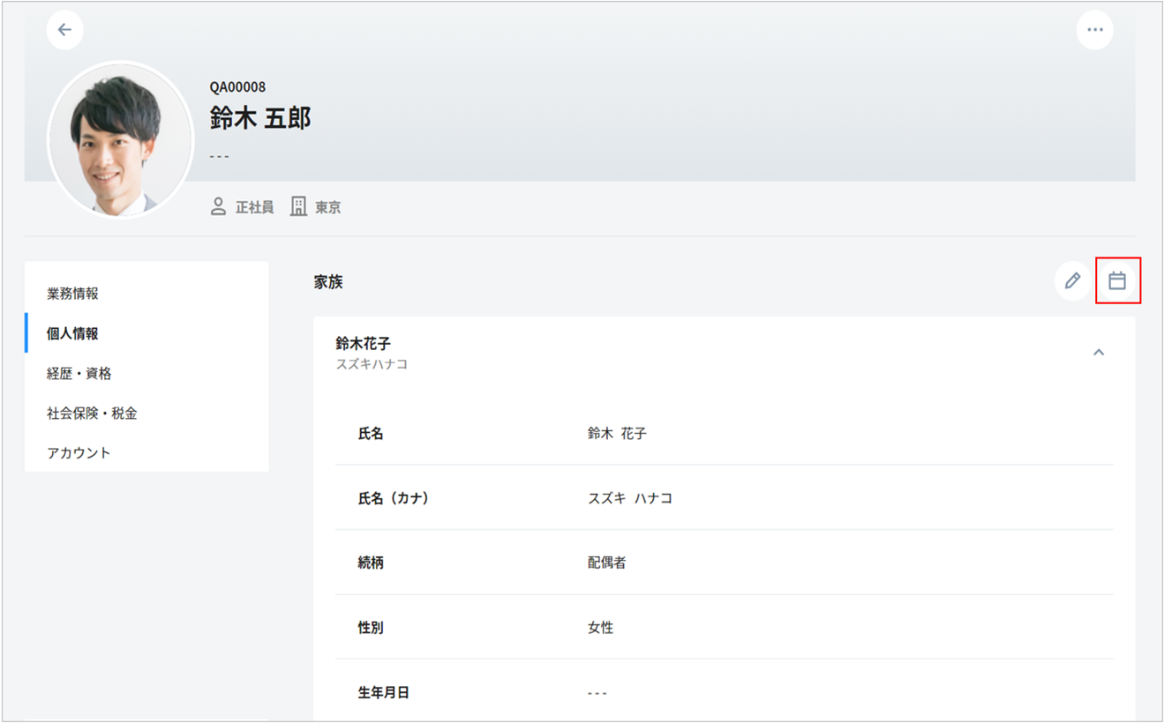Click the pencil edit icon for 家族
The image size is (1164, 723).
click(1072, 281)
